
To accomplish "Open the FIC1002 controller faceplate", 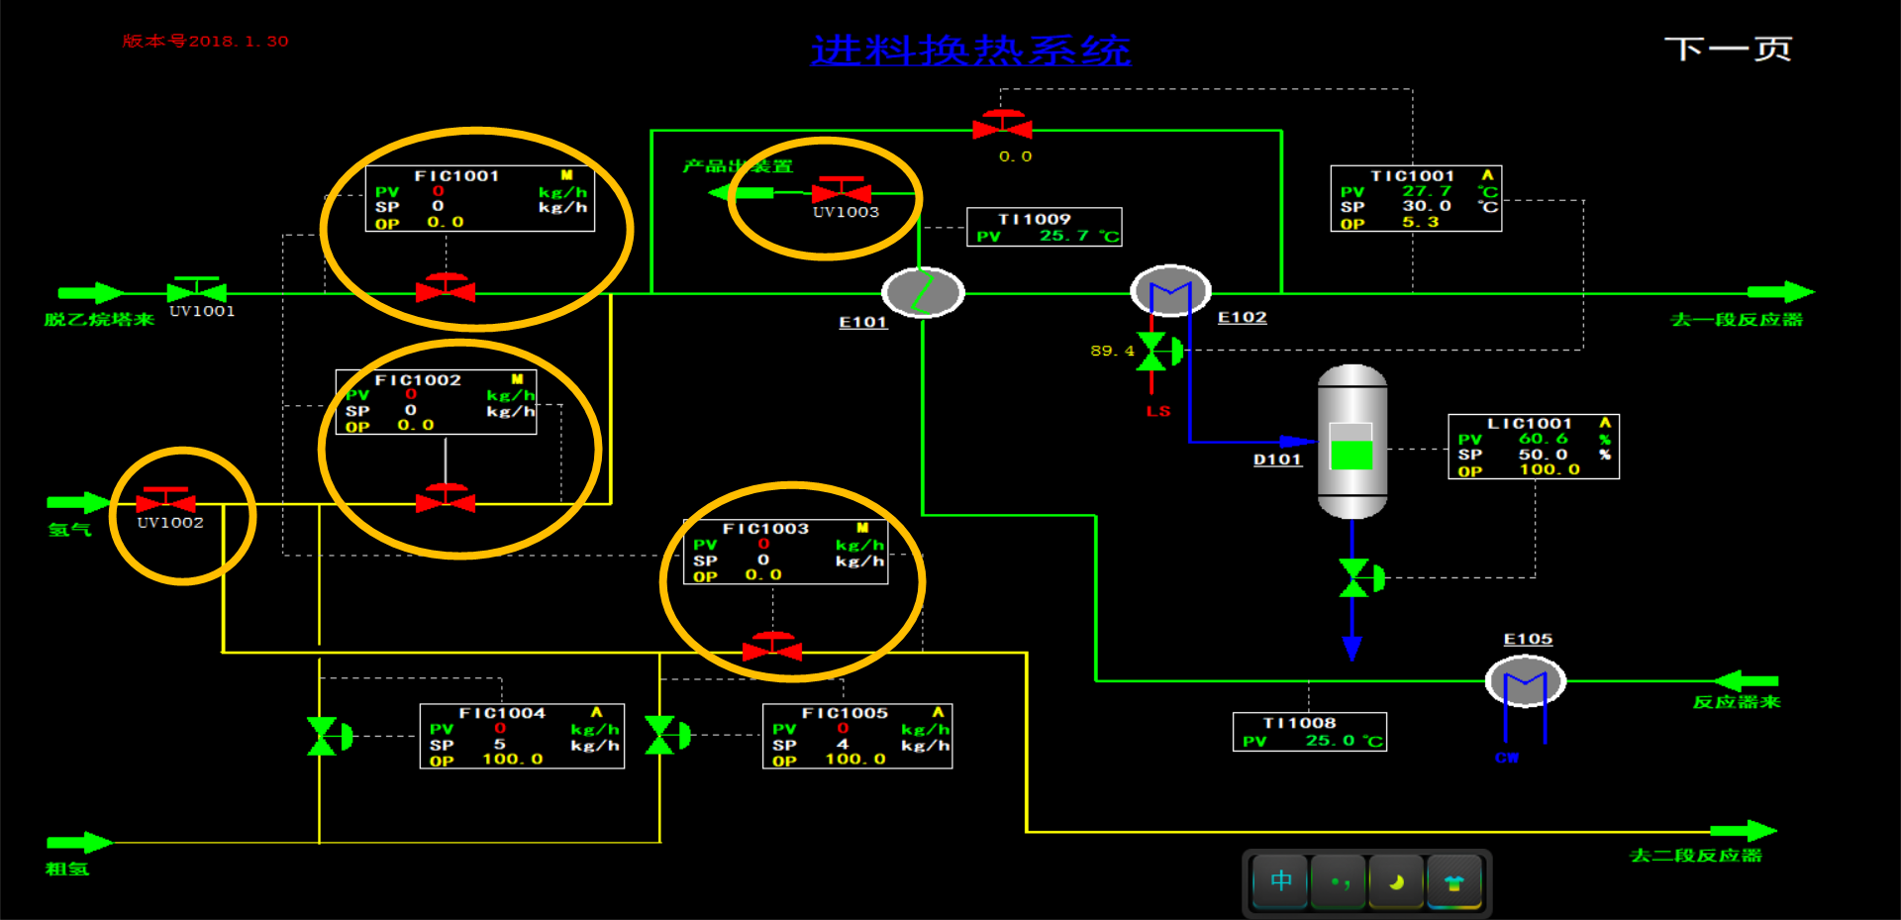I will pos(437,402).
